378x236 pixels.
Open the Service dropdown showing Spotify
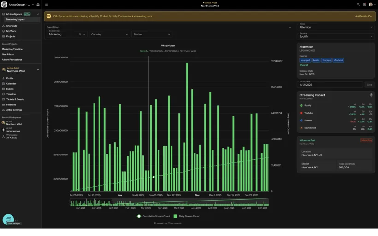336,35
